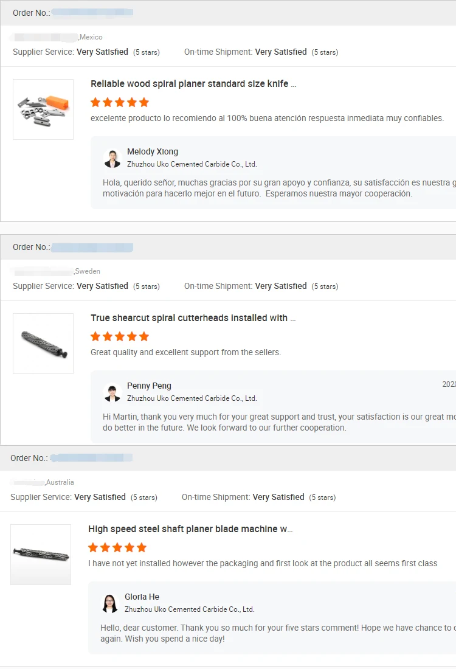Click the Penny Peng name
The image size is (456, 669).
pyautogui.click(x=149, y=386)
